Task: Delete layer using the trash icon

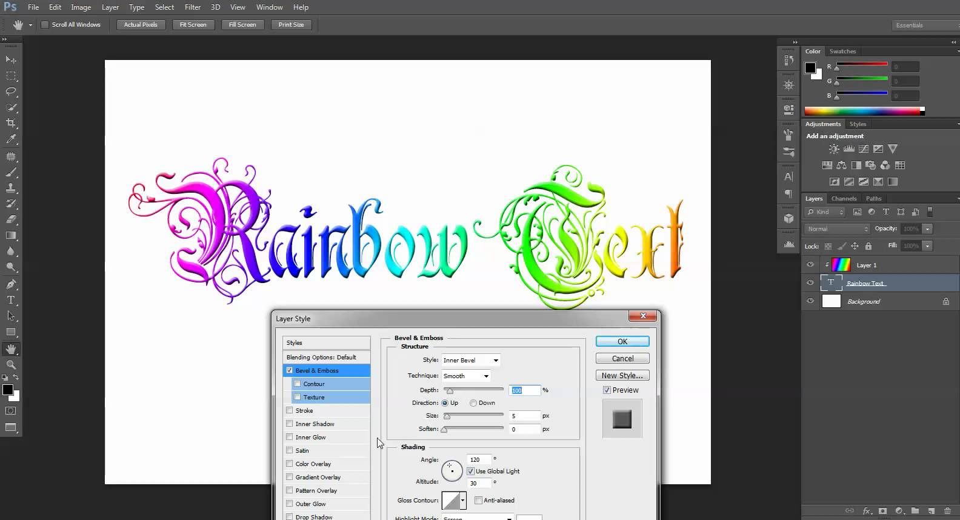Action: (948, 511)
